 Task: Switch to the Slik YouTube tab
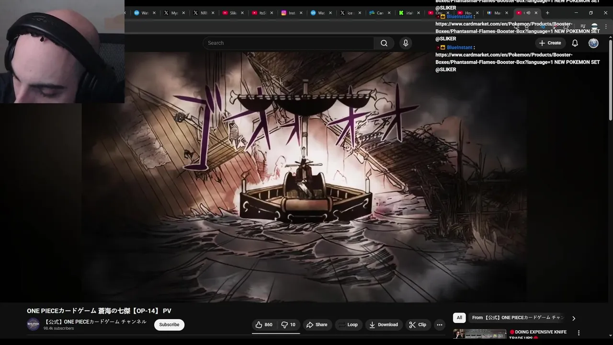[233, 13]
